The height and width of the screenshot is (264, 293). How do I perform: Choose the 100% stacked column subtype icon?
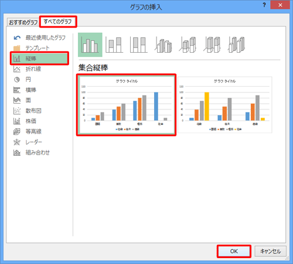(139, 44)
